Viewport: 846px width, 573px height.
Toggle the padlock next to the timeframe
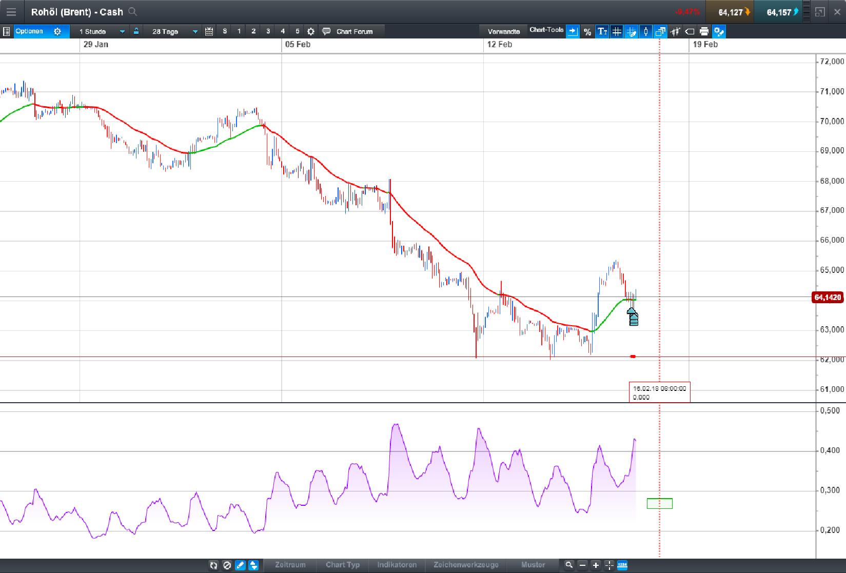point(135,31)
